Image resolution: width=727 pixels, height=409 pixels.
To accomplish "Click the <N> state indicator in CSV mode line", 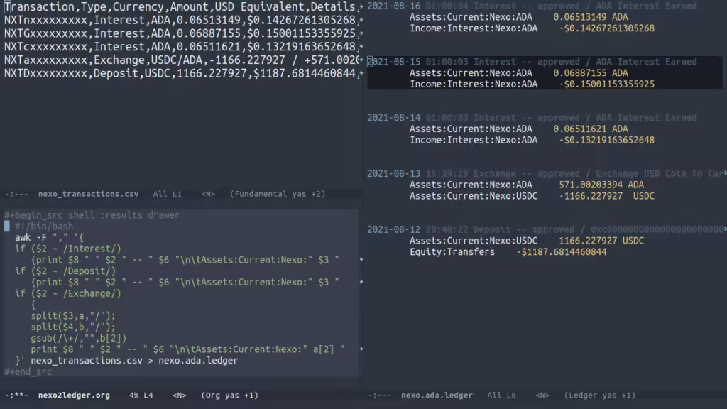I will [x=208, y=194].
